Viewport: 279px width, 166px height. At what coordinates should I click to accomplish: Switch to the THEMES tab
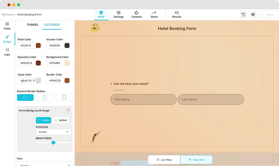(x=32, y=25)
